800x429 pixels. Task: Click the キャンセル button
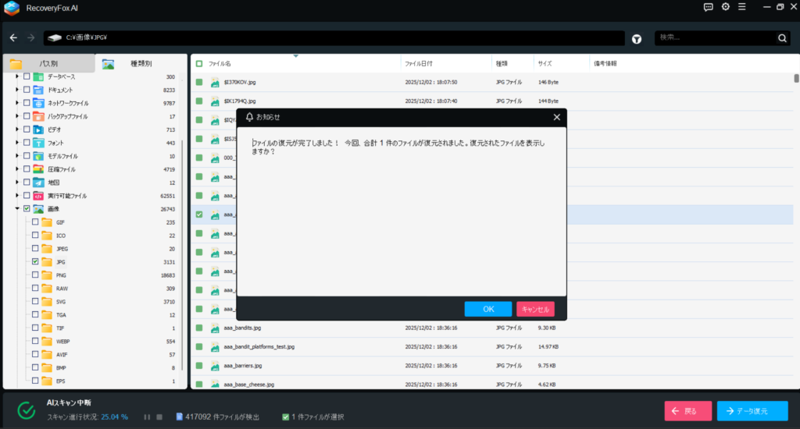[x=535, y=309]
